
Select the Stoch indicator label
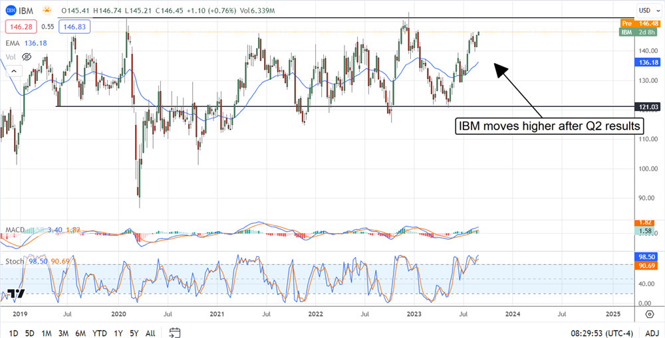(x=15, y=261)
